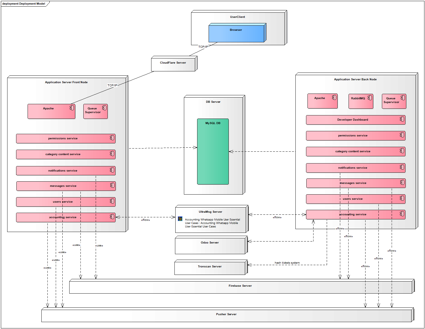Choose the Tronscan Server node

click(x=210, y=268)
